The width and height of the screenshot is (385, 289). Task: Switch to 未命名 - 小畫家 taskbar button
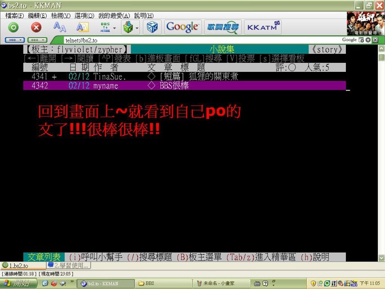coord(221,283)
